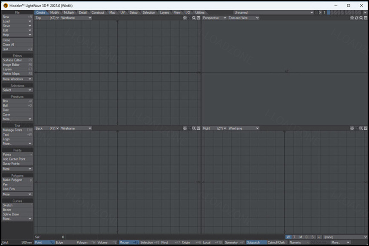Click the next layer bank arrow
The width and height of the screenshot is (369, 246).
pos(320,12)
